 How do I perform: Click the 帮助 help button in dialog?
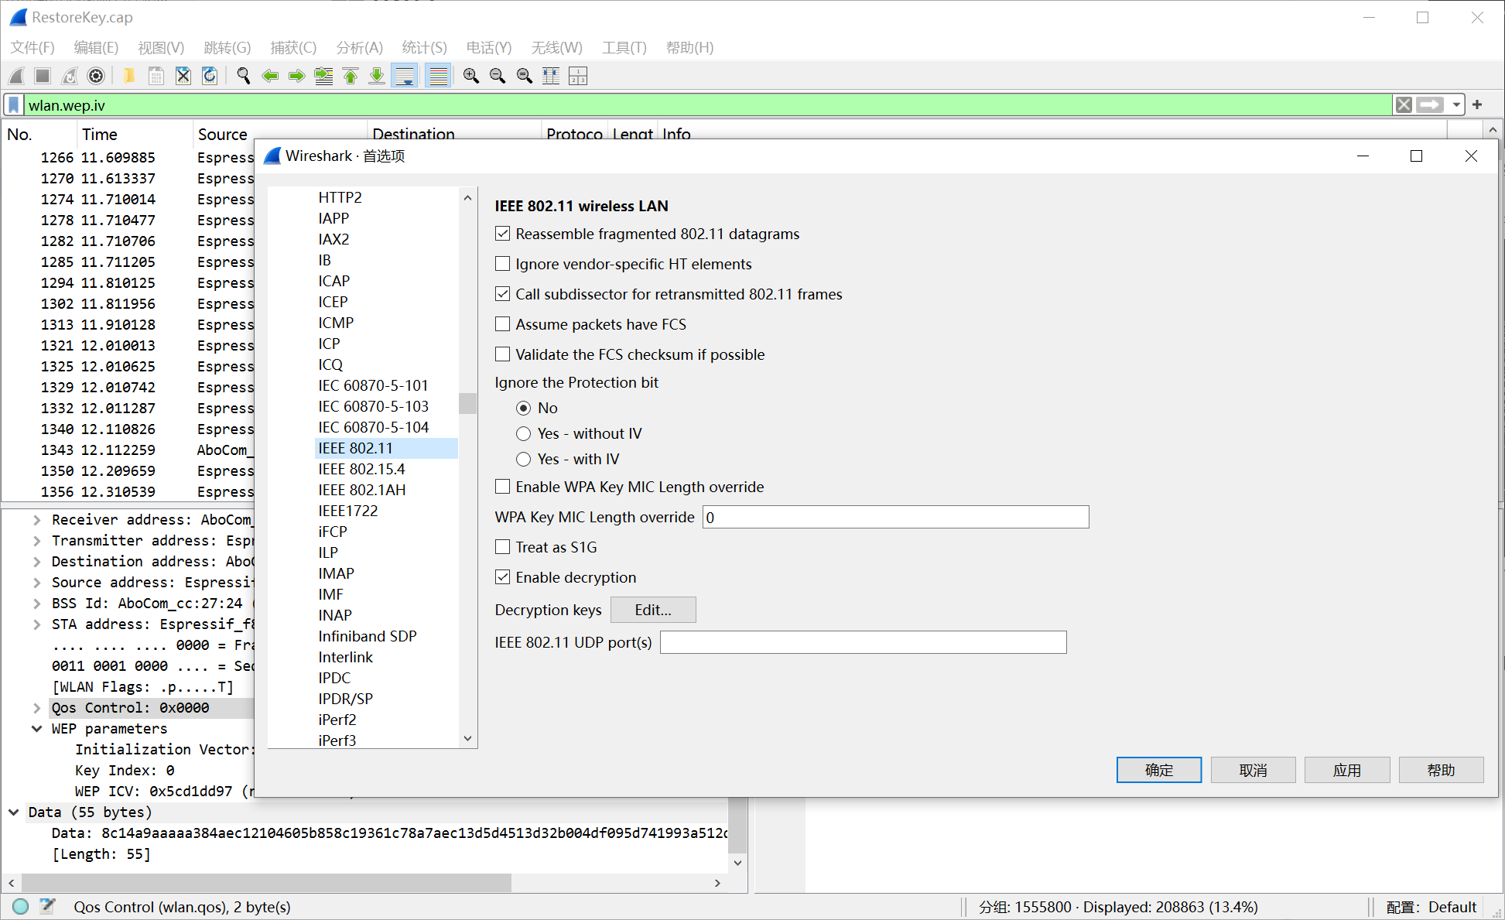point(1442,770)
